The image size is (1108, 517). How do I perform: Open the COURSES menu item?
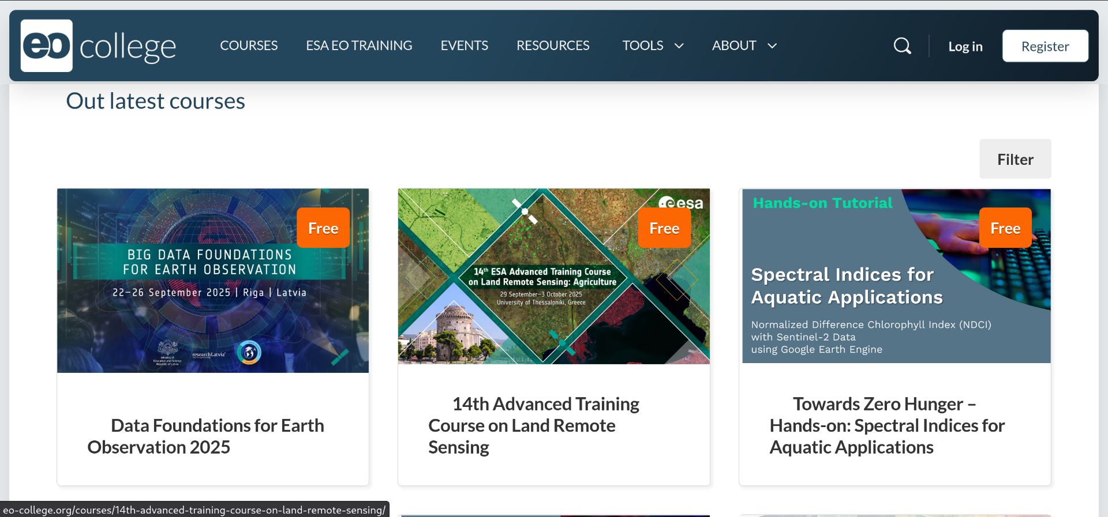[249, 46]
